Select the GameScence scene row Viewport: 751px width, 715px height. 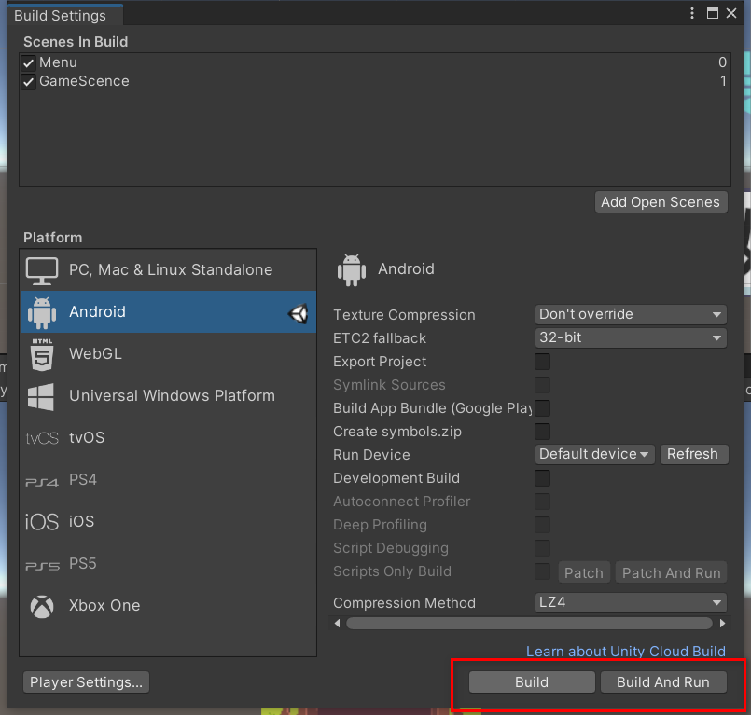(374, 81)
